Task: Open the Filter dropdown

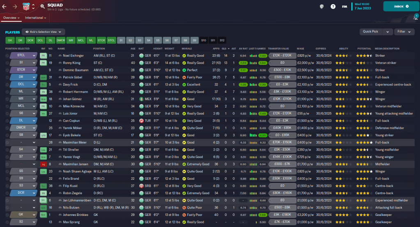Action: [404, 32]
